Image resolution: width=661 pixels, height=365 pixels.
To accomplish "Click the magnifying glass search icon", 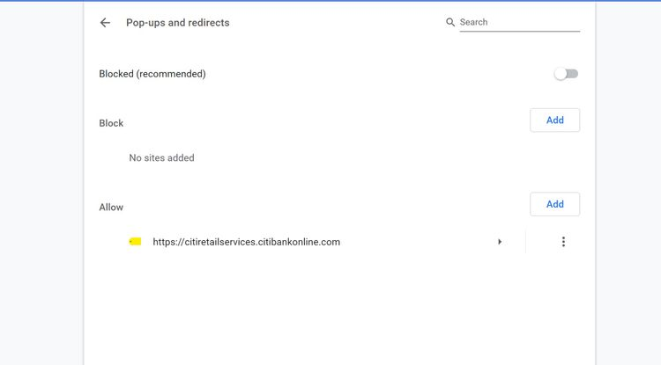I will pyautogui.click(x=450, y=22).
